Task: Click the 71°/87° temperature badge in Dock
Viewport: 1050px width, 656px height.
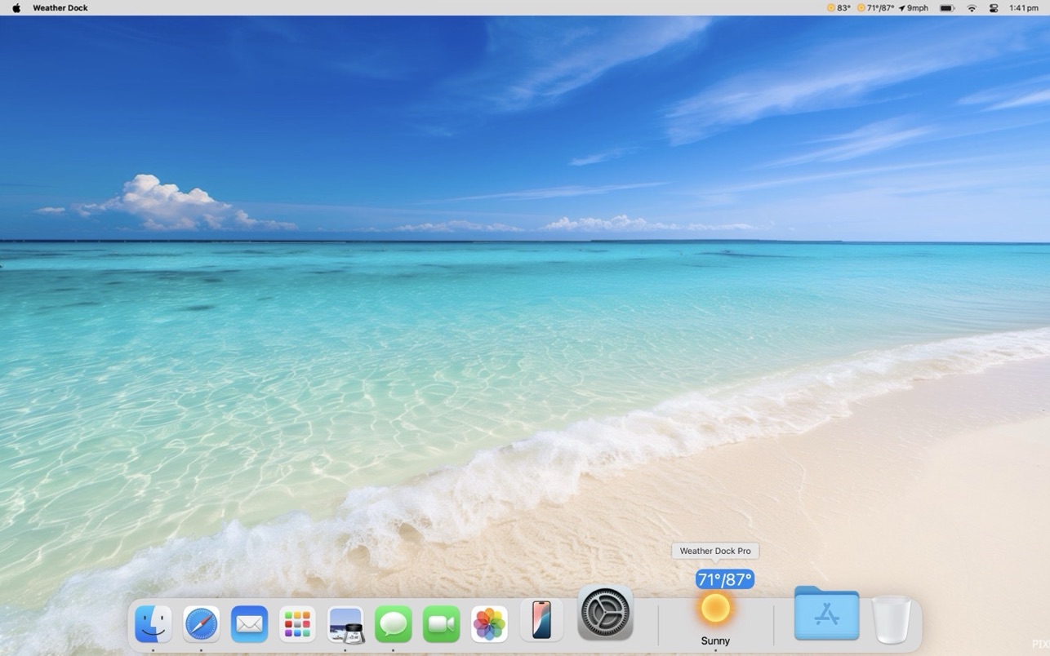Action: (724, 579)
